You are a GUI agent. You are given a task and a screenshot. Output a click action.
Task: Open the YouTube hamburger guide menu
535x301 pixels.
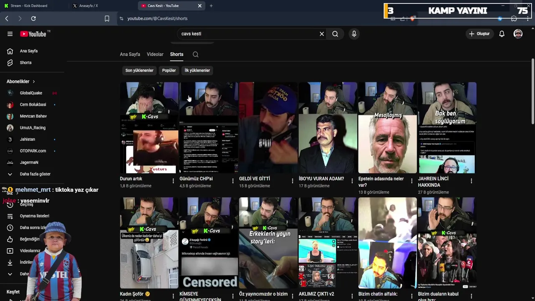pos(10,34)
